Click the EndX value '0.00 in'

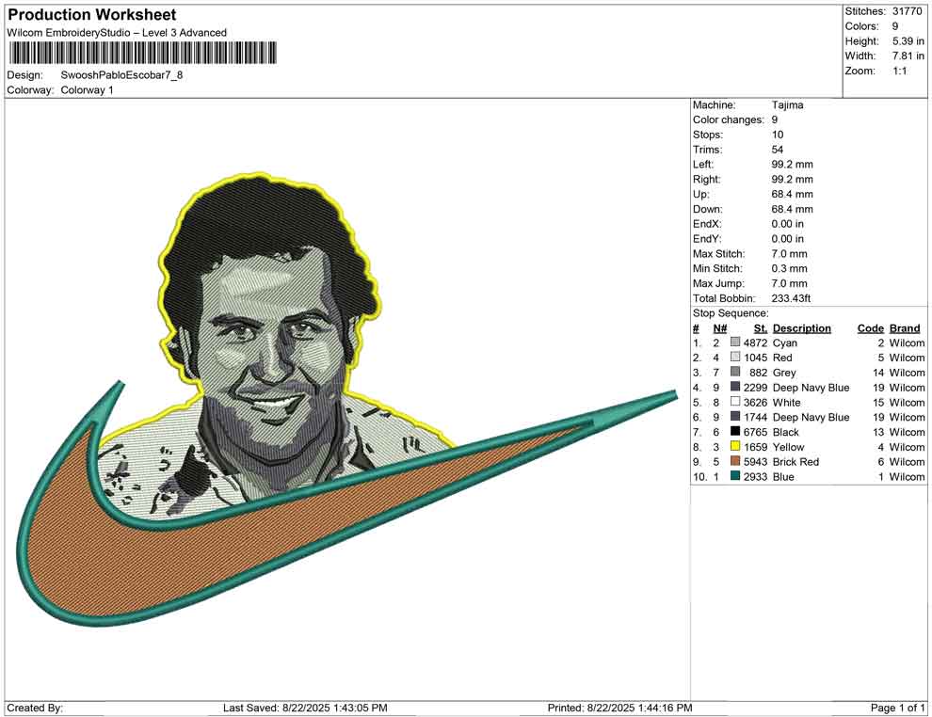click(788, 224)
